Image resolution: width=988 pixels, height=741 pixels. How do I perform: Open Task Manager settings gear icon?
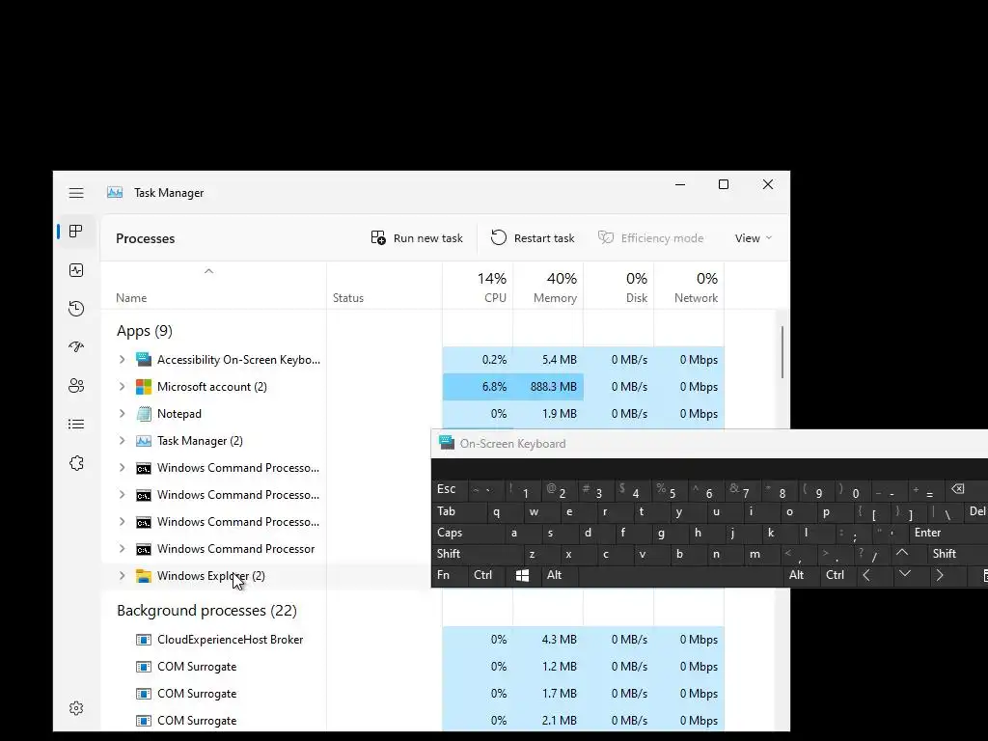pyautogui.click(x=76, y=708)
